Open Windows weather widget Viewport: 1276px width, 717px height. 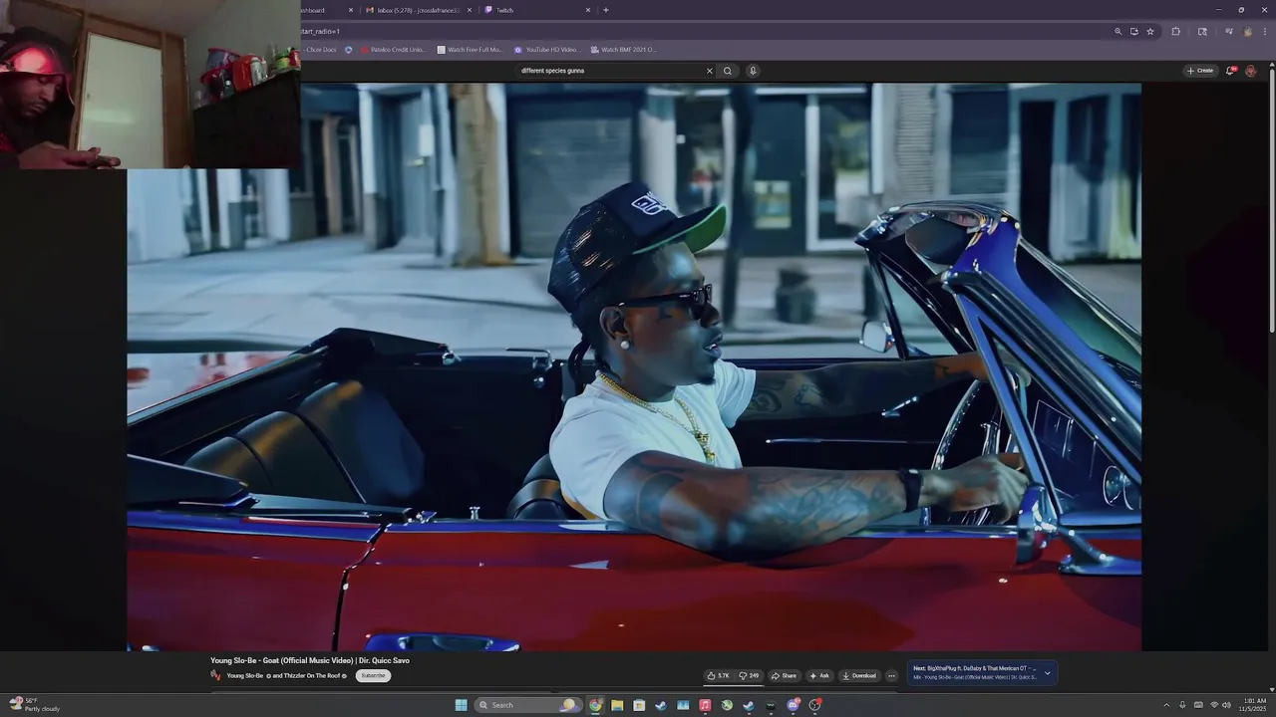point(35,705)
